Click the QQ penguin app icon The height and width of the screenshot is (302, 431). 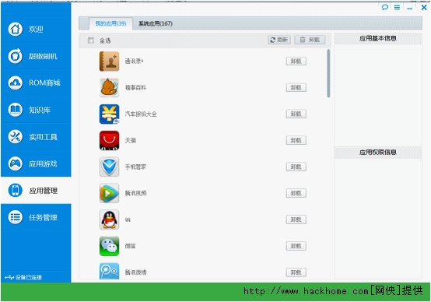click(109, 219)
